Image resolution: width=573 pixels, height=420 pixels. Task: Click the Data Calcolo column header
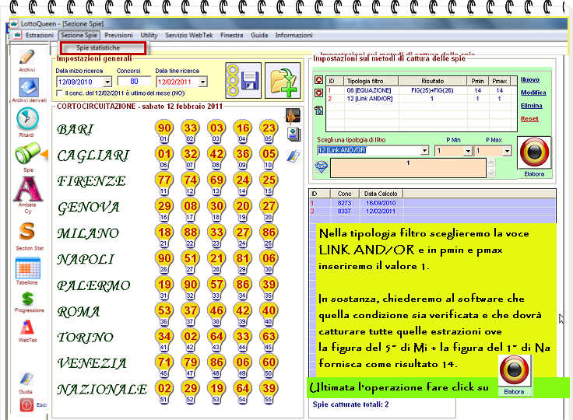tap(381, 194)
